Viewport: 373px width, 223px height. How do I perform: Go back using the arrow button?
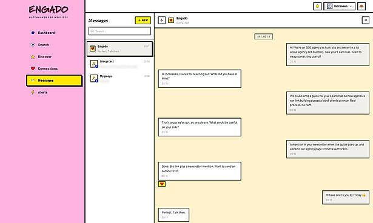point(162,20)
